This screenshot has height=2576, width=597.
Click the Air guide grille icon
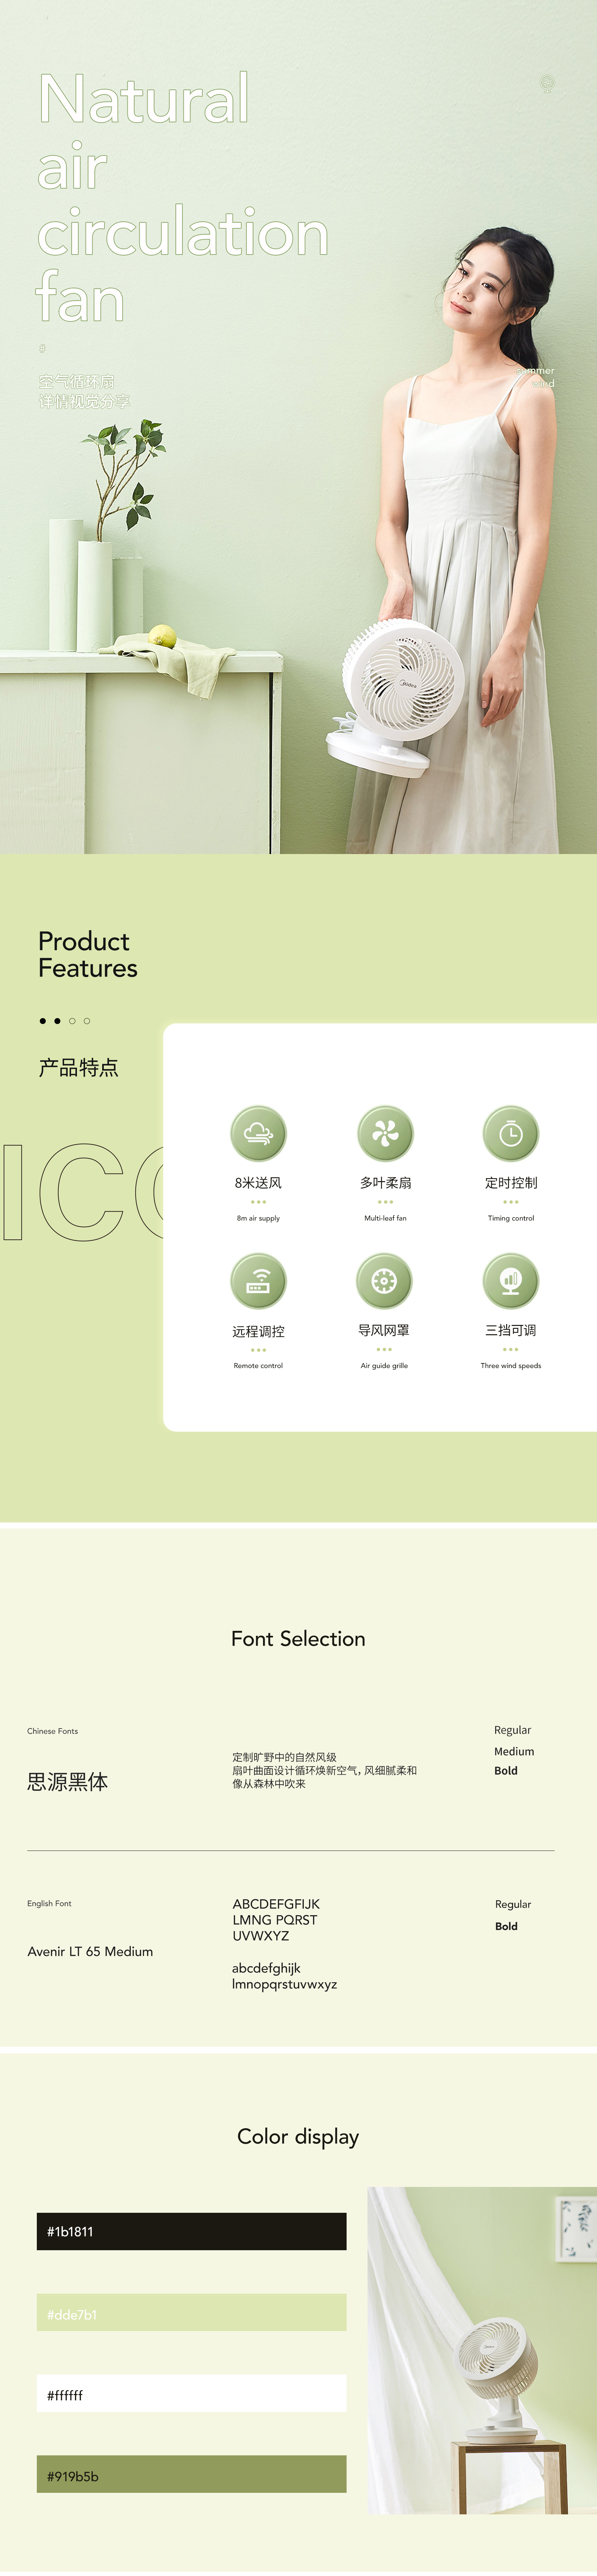point(384,1281)
